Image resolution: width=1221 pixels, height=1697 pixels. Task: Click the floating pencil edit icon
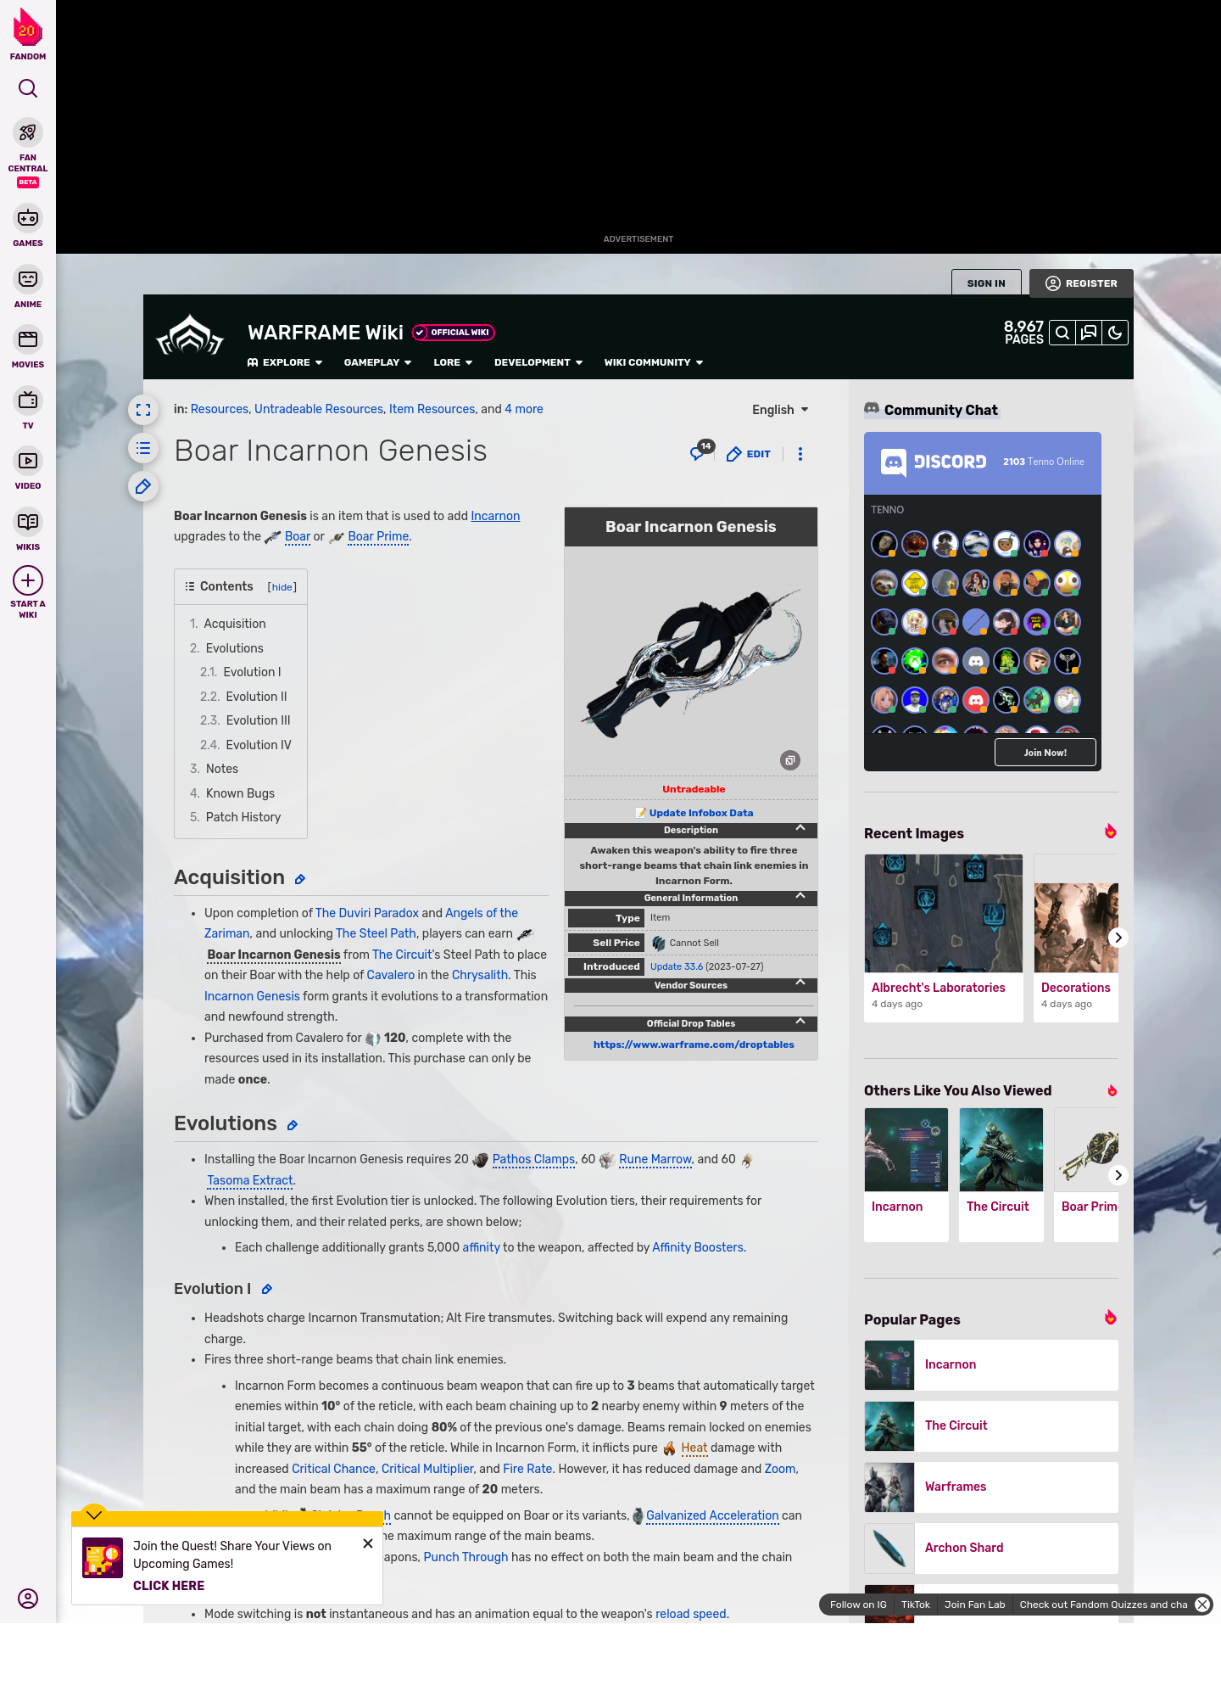(x=143, y=486)
